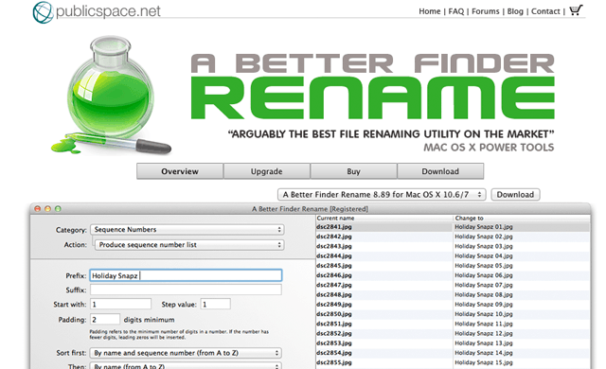Image resolution: width=606 pixels, height=369 pixels.
Task: Click the A Better Finder Rename title logo
Action: [x=373, y=86]
